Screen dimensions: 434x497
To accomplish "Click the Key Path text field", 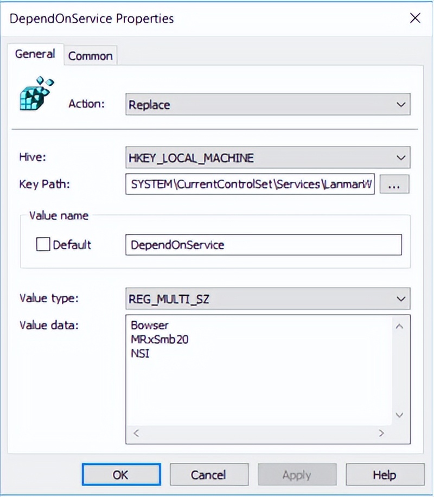I will tap(250, 184).
